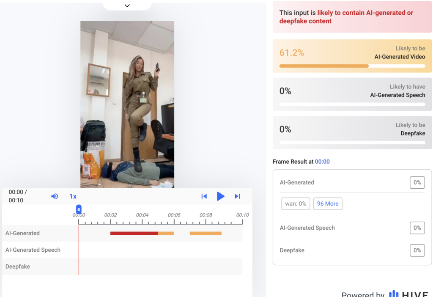Viewport: 433px width, 297px height.
Task: Mute the video volume
Action: pyautogui.click(x=55, y=196)
